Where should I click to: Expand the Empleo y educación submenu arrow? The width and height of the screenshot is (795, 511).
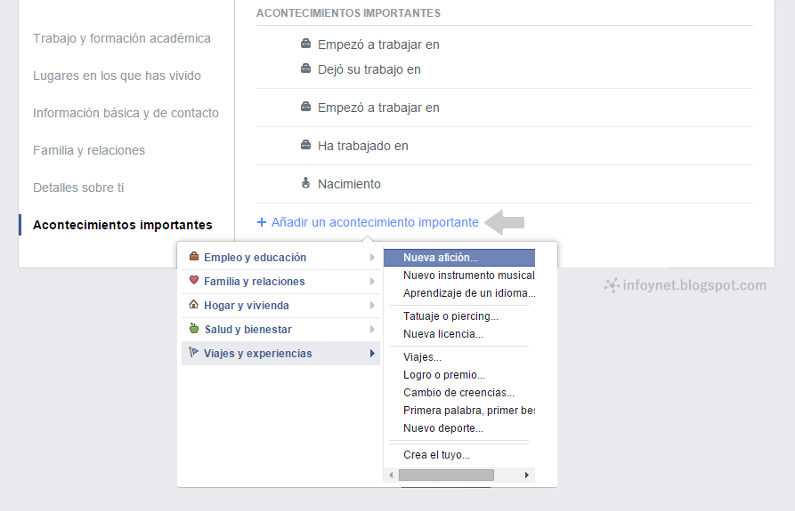pyautogui.click(x=372, y=258)
